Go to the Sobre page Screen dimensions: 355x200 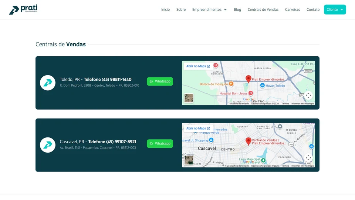tap(181, 10)
